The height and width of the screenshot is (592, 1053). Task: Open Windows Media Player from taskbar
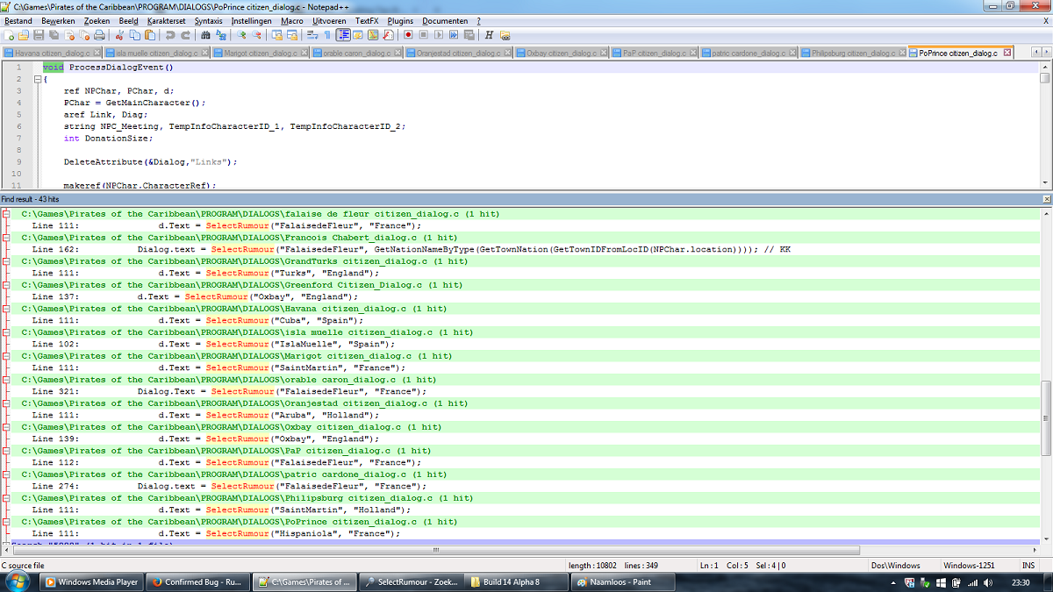[92, 581]
